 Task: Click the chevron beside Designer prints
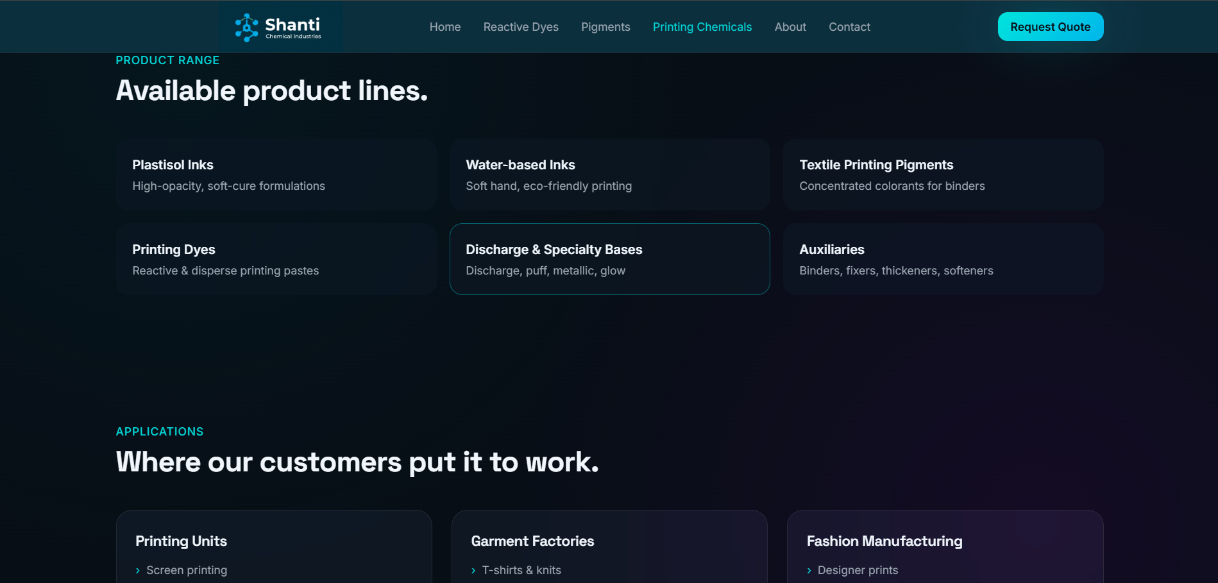pos(809,570)
